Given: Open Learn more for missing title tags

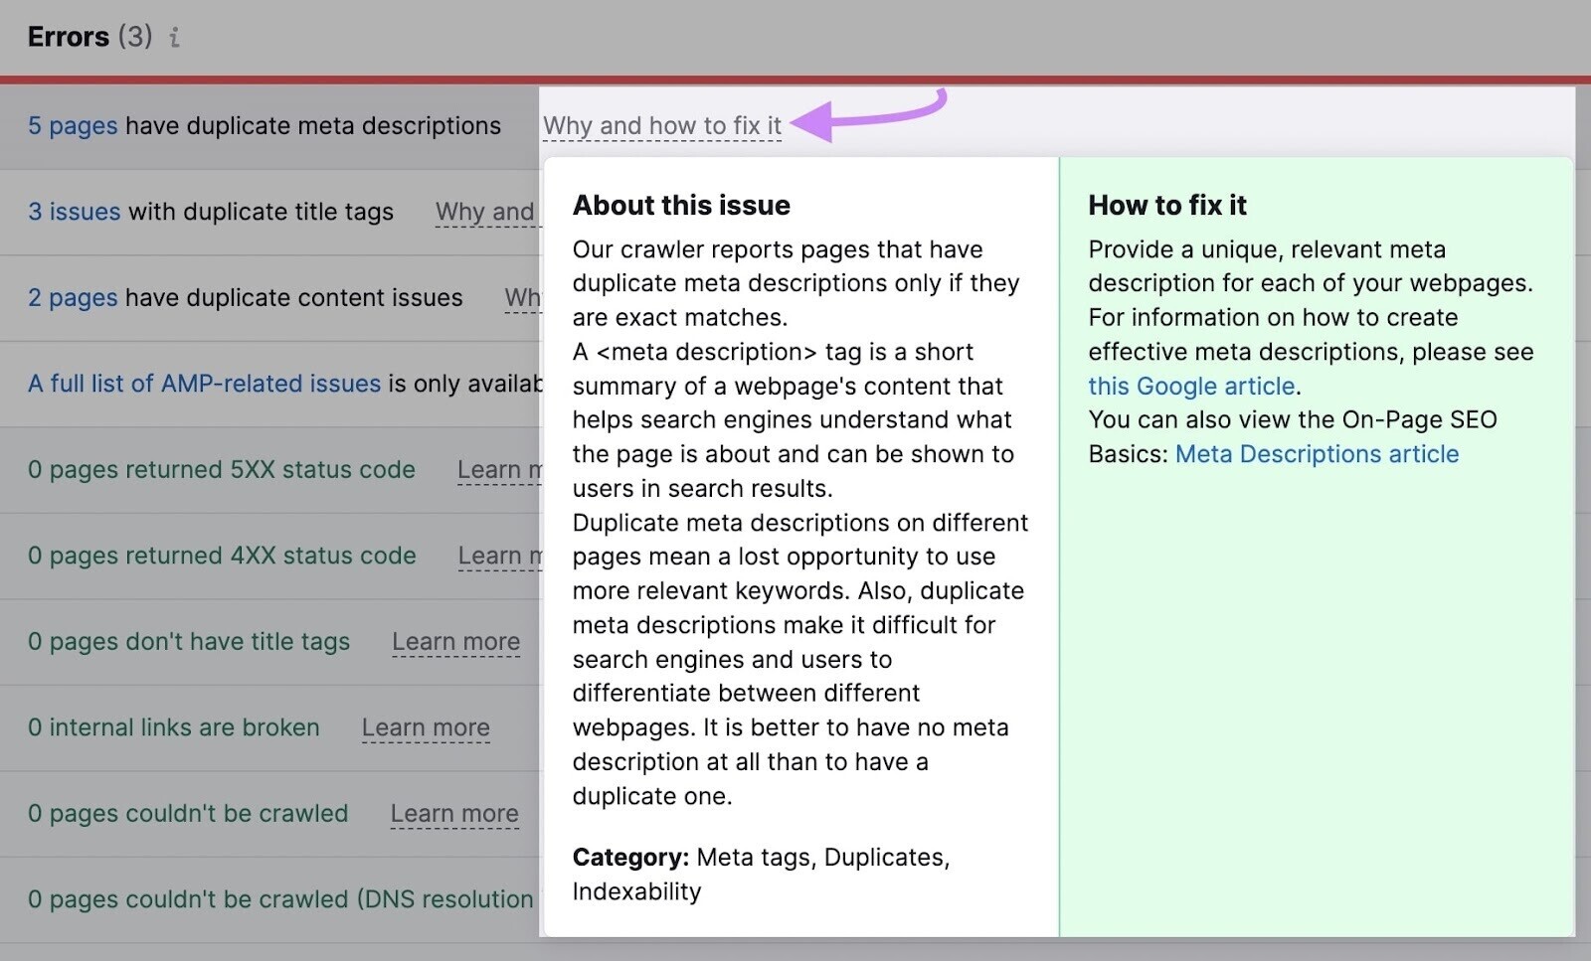Looking at the screenshot, I should [x=455, y=642].
